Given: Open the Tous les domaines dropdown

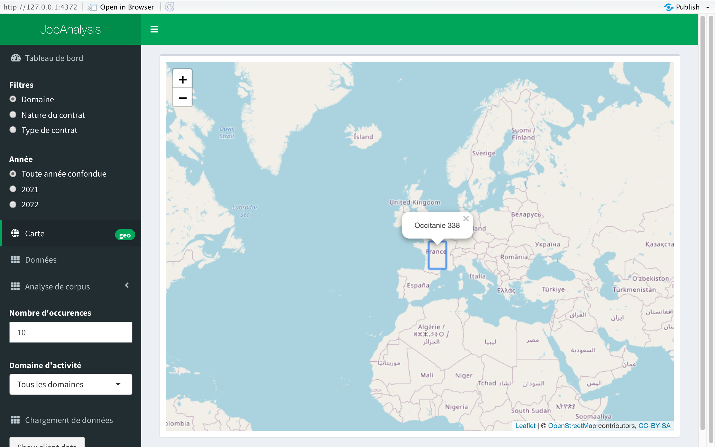Looking at the screenshot, I should (71, 384).
